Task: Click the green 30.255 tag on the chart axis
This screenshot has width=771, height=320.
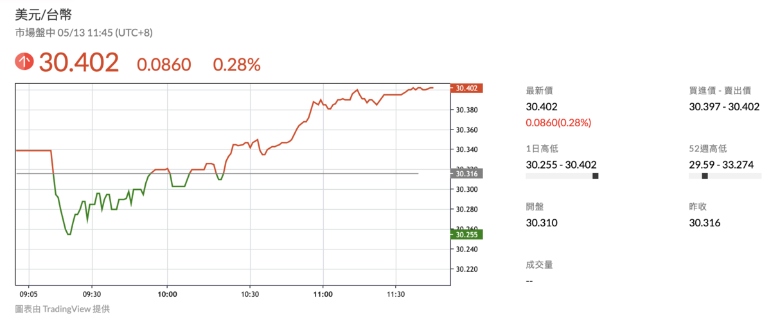Action: 466,235
